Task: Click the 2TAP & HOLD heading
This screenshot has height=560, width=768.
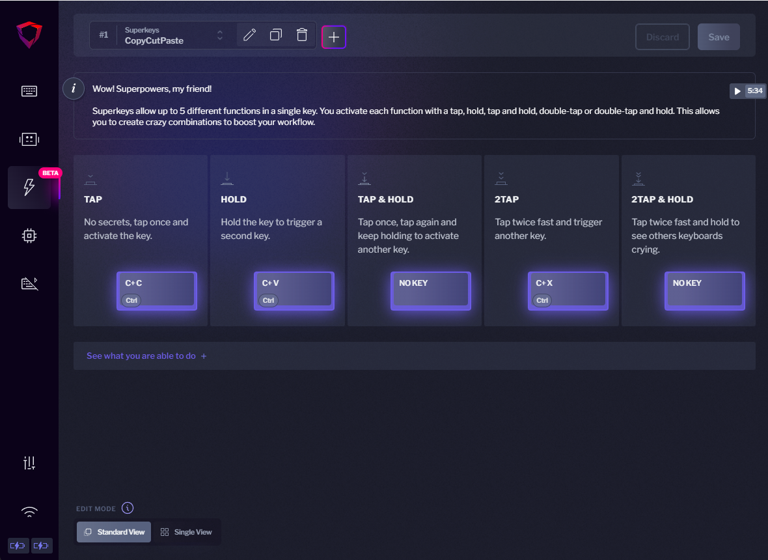Action: point(662,199)
